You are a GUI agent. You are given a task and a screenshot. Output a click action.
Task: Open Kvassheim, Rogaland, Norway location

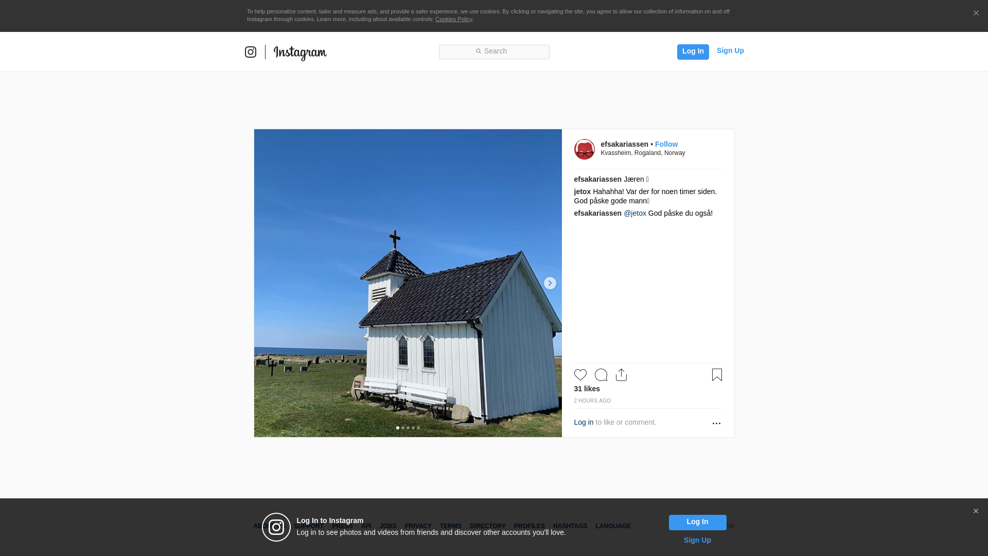click(x=643, y=153)
